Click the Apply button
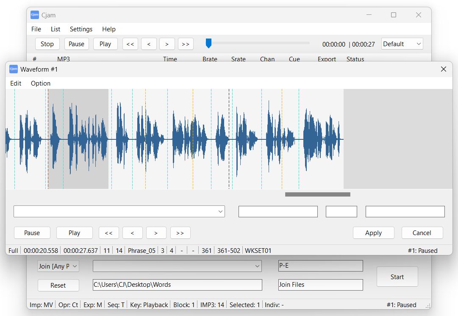This screenshot has width=458, height=316. [x=373, y=233]
